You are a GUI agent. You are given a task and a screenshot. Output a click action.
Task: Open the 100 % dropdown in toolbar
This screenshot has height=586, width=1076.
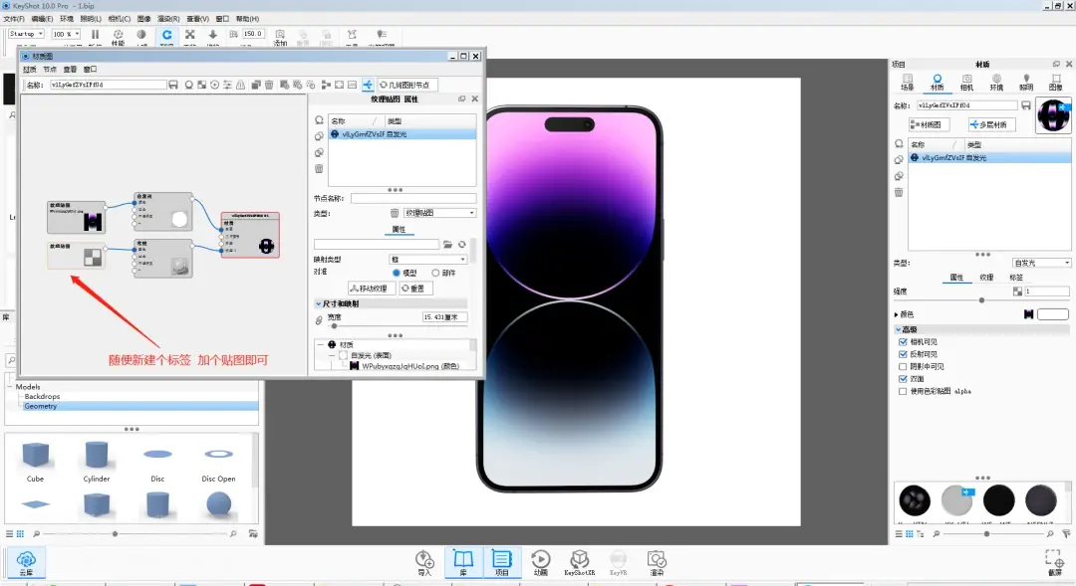click(67, 34)
